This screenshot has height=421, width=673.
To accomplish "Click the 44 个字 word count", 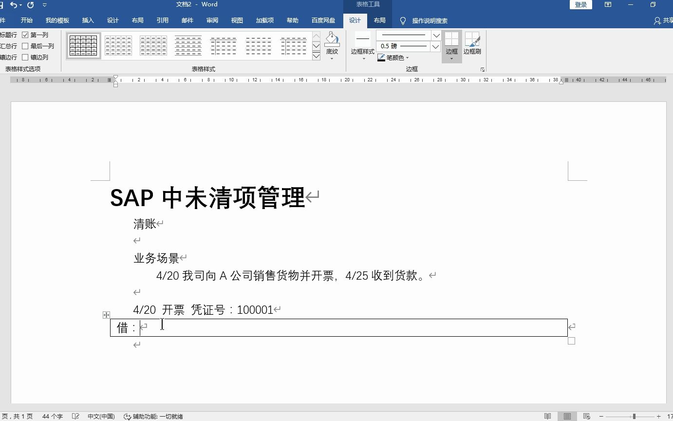I will coord(53,417).
